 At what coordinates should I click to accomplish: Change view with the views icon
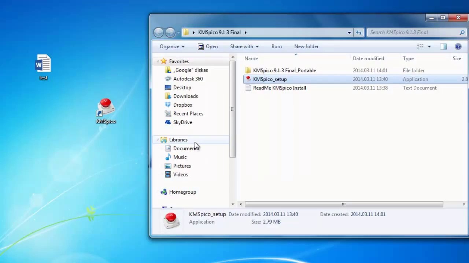click(420, 46)
